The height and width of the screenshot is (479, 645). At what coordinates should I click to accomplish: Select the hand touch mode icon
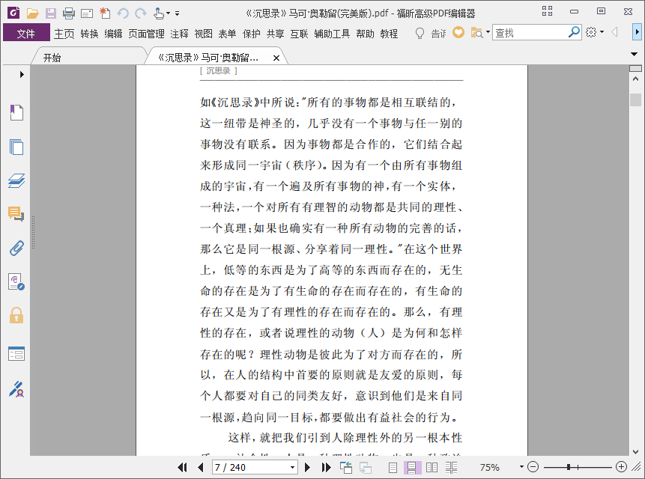click(x=159, y=13)
